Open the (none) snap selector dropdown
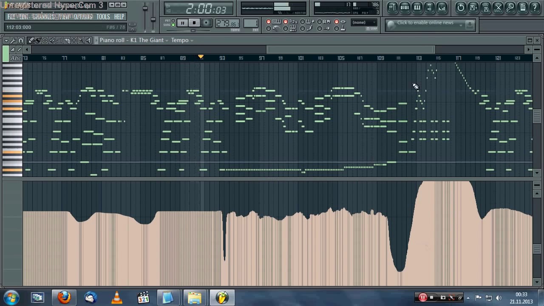This screenshot has height=306, width=544. point(365,23)
